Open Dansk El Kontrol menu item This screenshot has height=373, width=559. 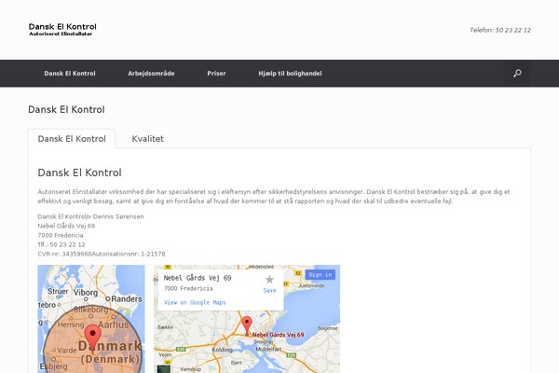coord(70,73)
